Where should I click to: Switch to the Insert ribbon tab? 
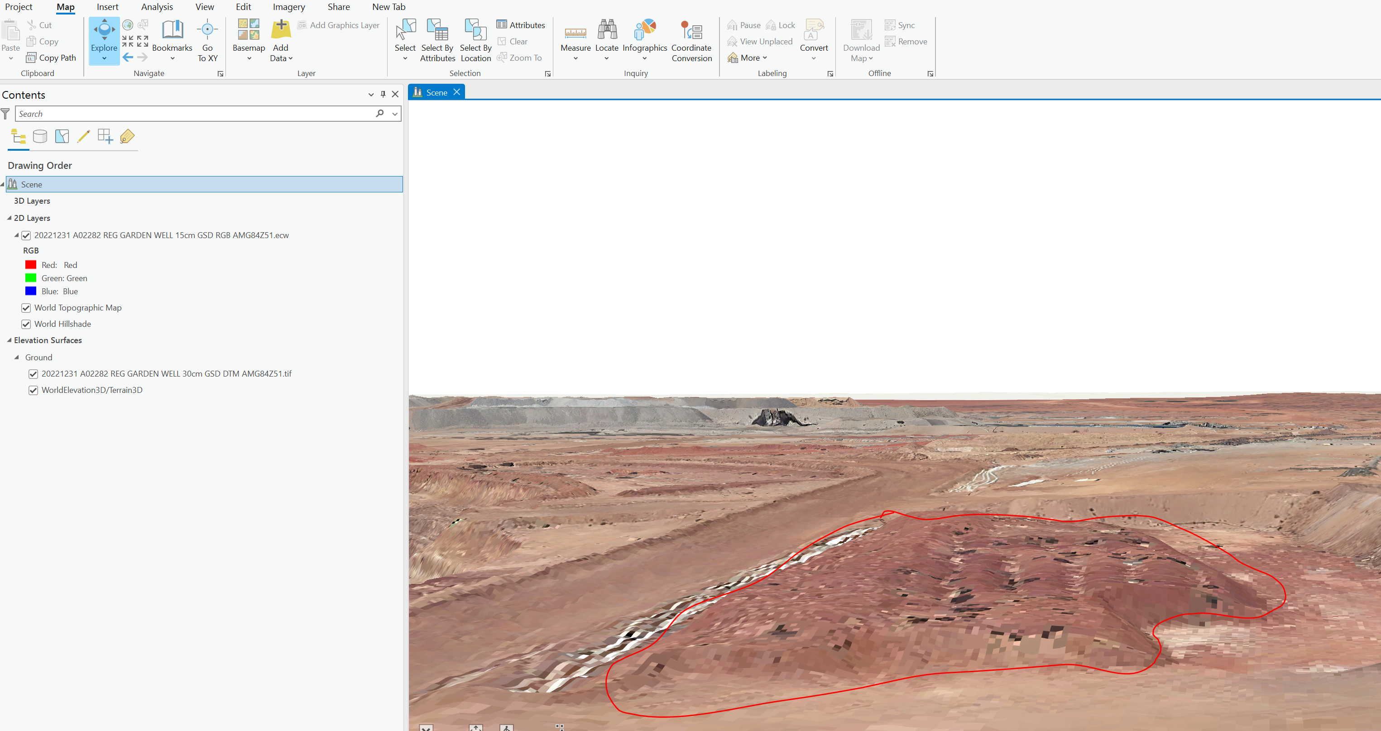click(108, 7)
